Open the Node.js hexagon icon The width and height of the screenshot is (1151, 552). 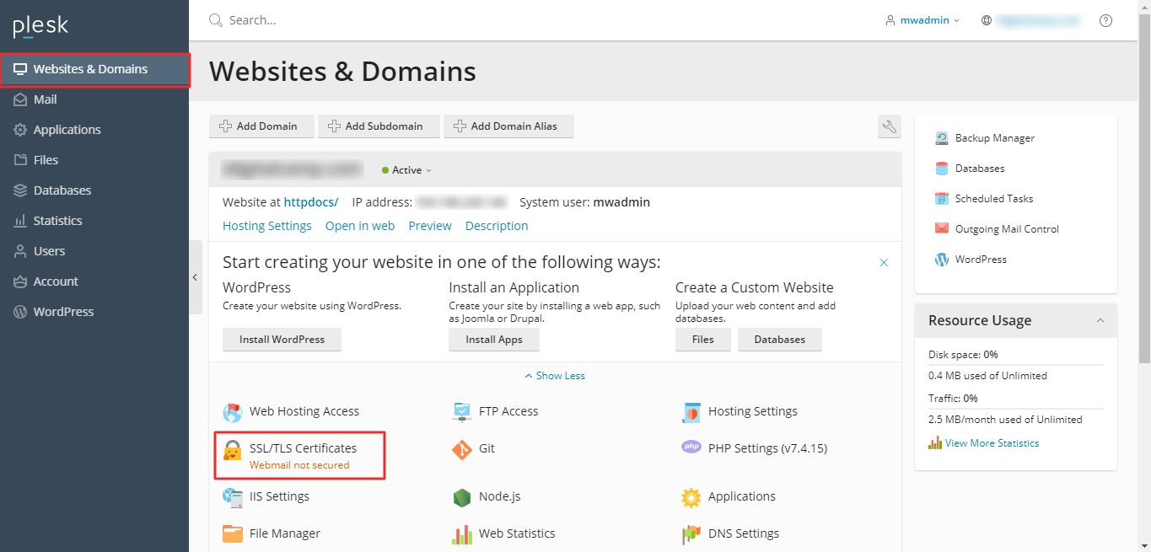[x=462, y=497]
